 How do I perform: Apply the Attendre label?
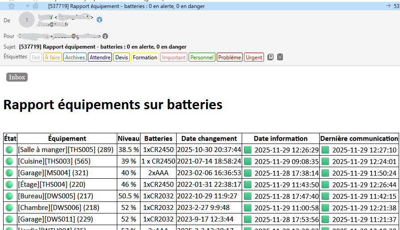[x=100, y=57]
